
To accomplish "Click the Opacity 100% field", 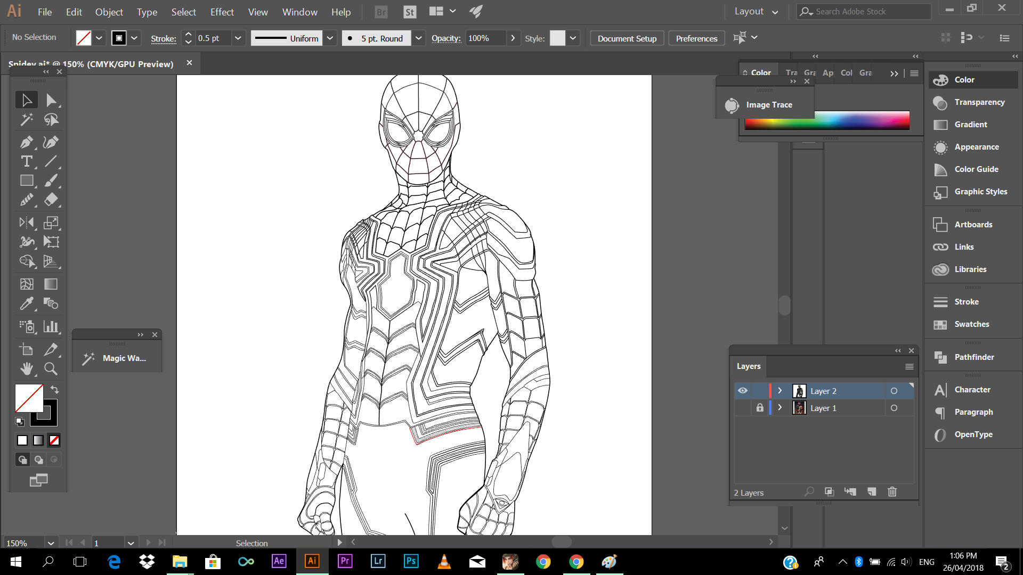I will pyautogui.click(x=485, y=38).
